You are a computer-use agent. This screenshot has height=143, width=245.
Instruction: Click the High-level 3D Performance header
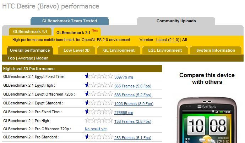point(82,69)
